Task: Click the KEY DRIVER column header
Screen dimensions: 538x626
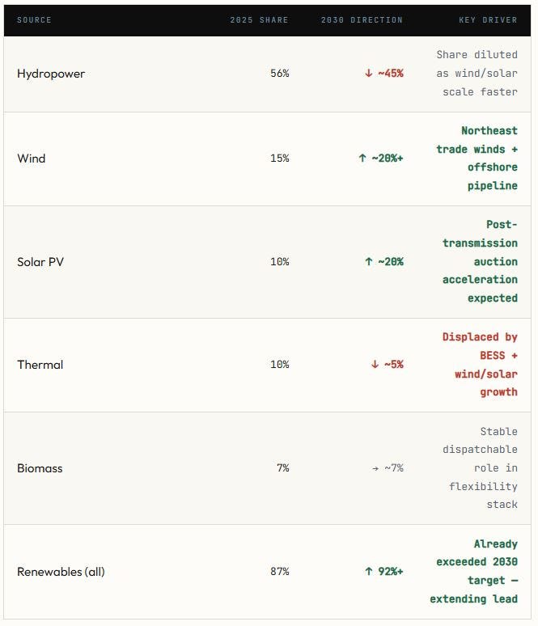Action: point(488,20)
